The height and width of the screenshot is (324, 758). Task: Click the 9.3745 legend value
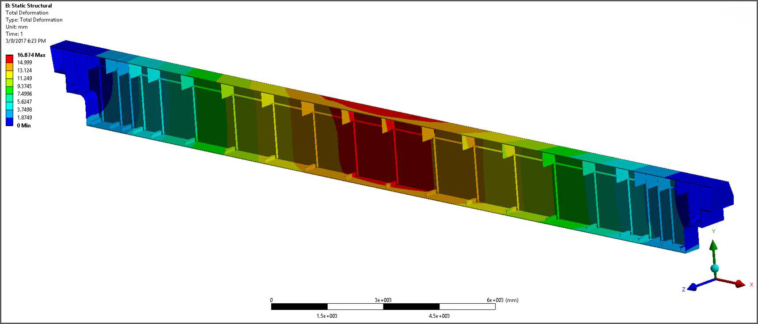click(24, 87)
